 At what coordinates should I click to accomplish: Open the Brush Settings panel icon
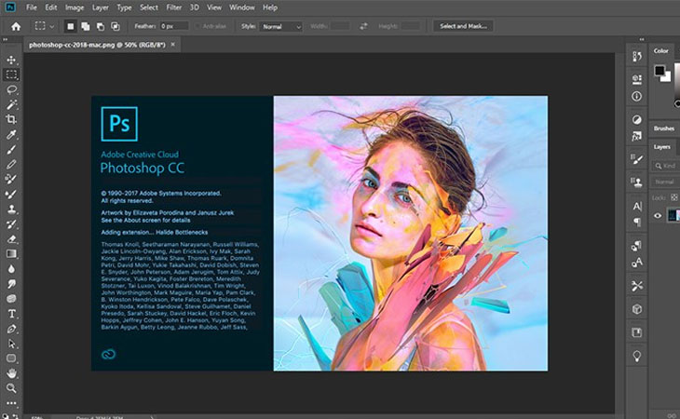point(636,159)
